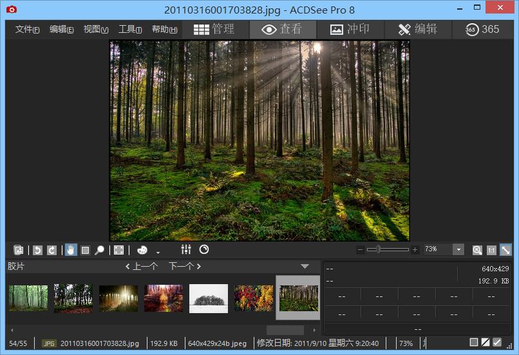Rotate the image right
The image size is (519, 355).
pyautogui.click(x=52, y=250)
